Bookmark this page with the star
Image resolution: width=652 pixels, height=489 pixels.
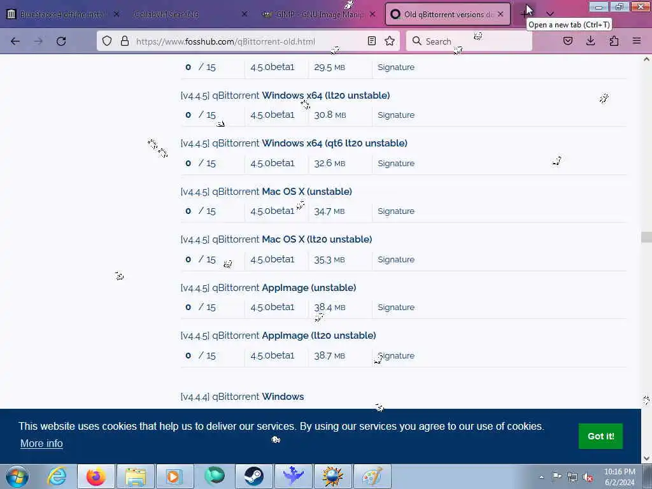coord(390,41)
